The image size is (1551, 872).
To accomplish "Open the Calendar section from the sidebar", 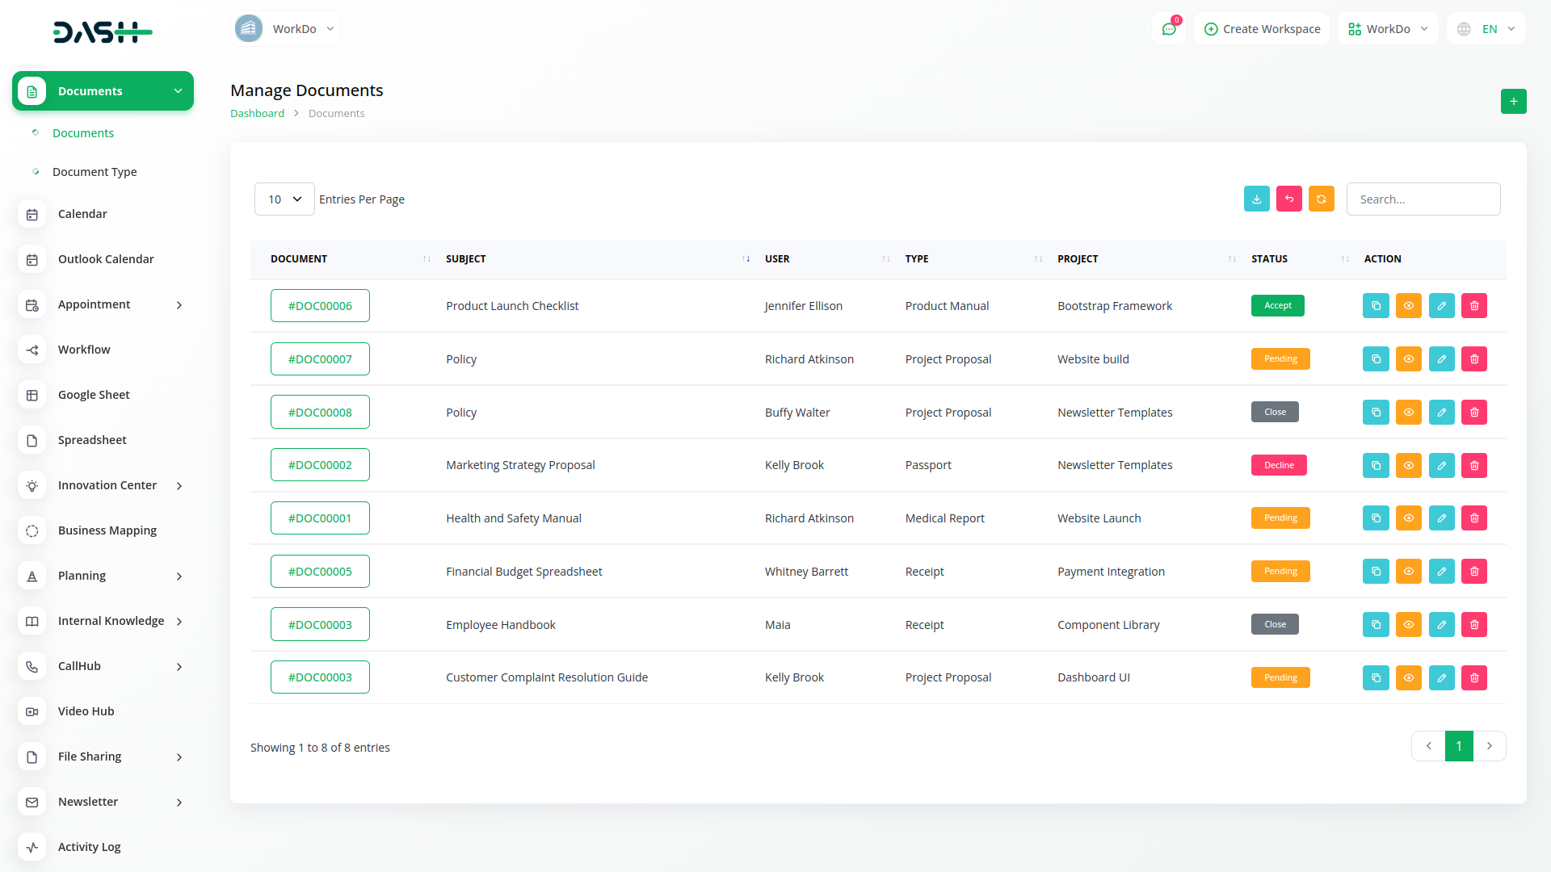I will point(82,214).
